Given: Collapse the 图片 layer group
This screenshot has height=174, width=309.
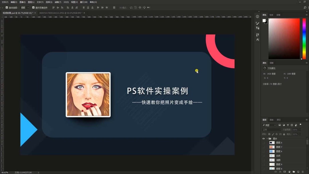Looking at the screenshot, I should tap(267, 138).
